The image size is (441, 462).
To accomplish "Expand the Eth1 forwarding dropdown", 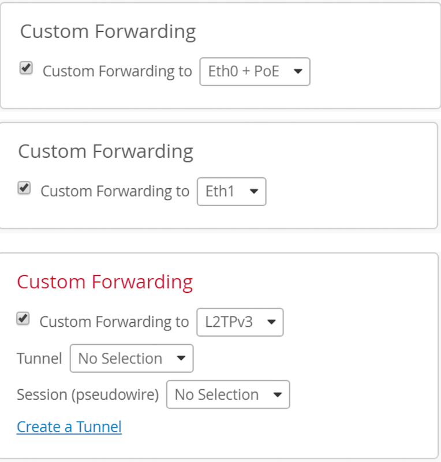I will 231,191.
